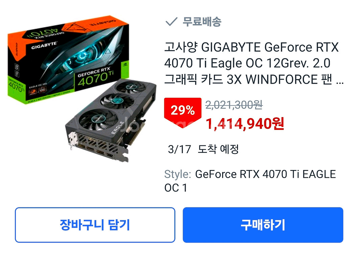Click the Style: label
Image resolution: width=358 pixels, height=253 pixels.
[177, 174]
